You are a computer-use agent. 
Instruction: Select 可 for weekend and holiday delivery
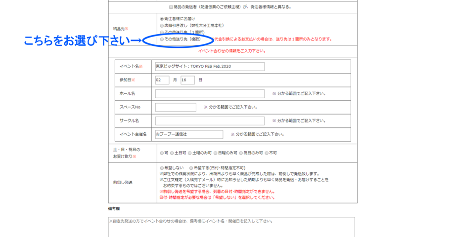(162, 153)
